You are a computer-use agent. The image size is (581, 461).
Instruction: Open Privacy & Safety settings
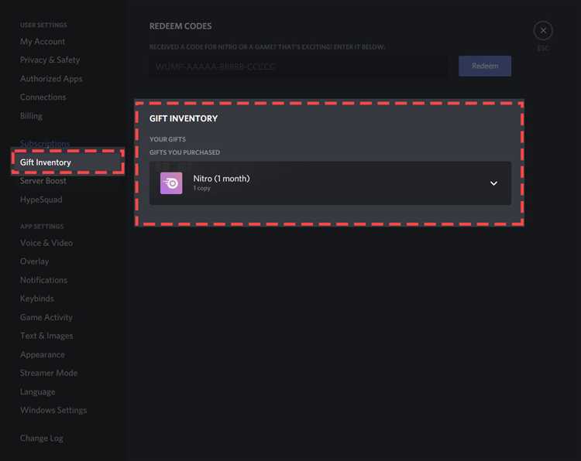pyautogui.click(x=50, y=60)
